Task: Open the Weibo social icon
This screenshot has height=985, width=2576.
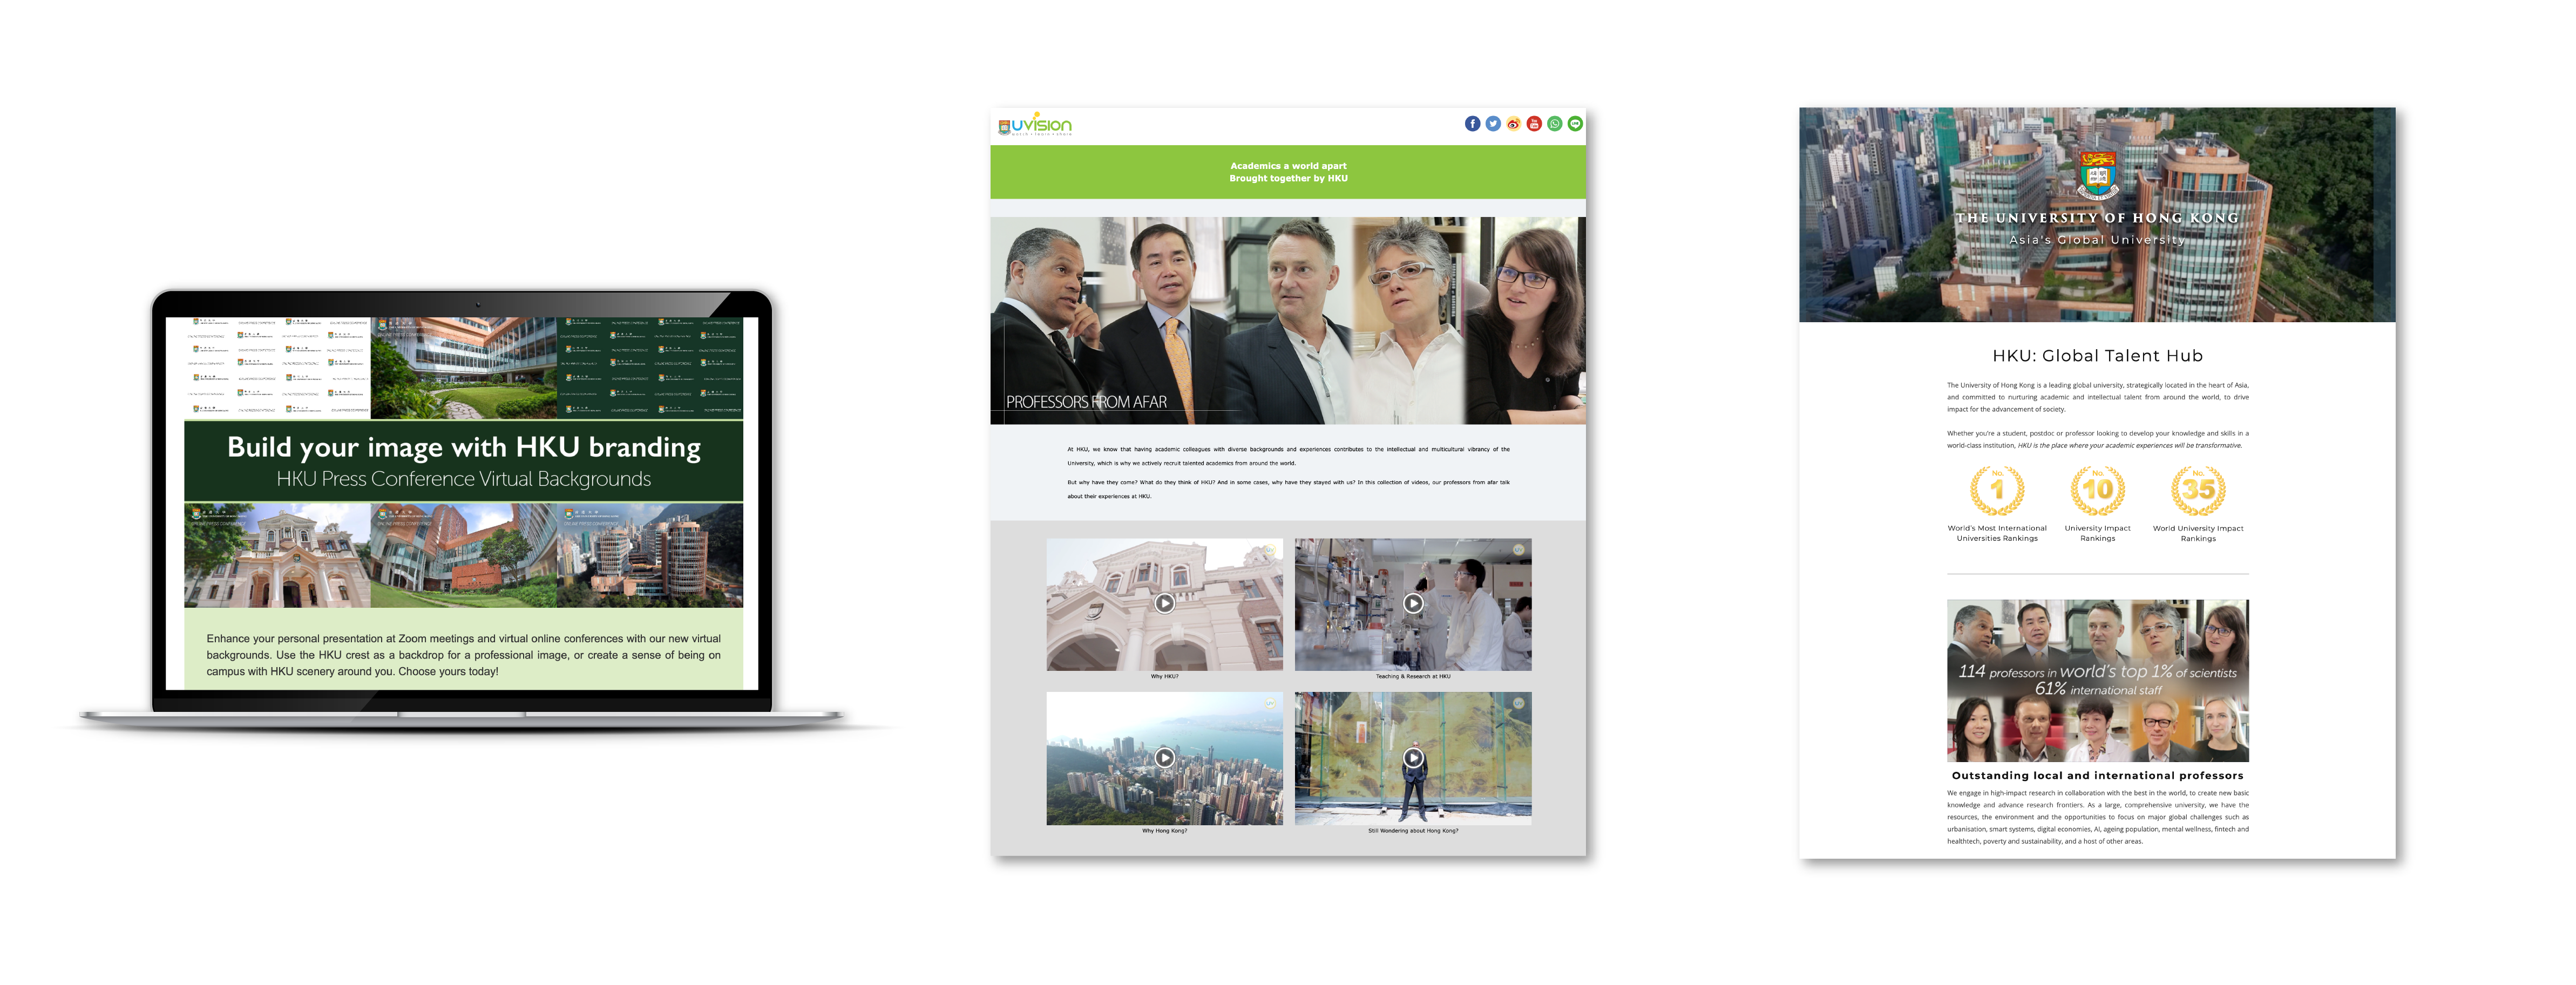Action: 1513,124
